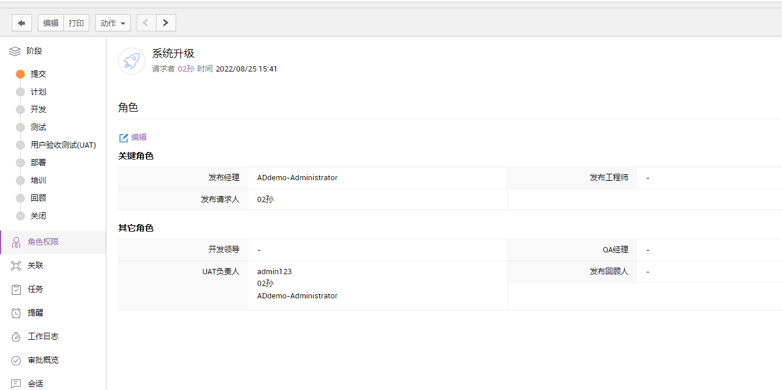The width and height of the screenshot is (782, 390).
Task: Click the rocket release icon
Action: tap(132, 61)
